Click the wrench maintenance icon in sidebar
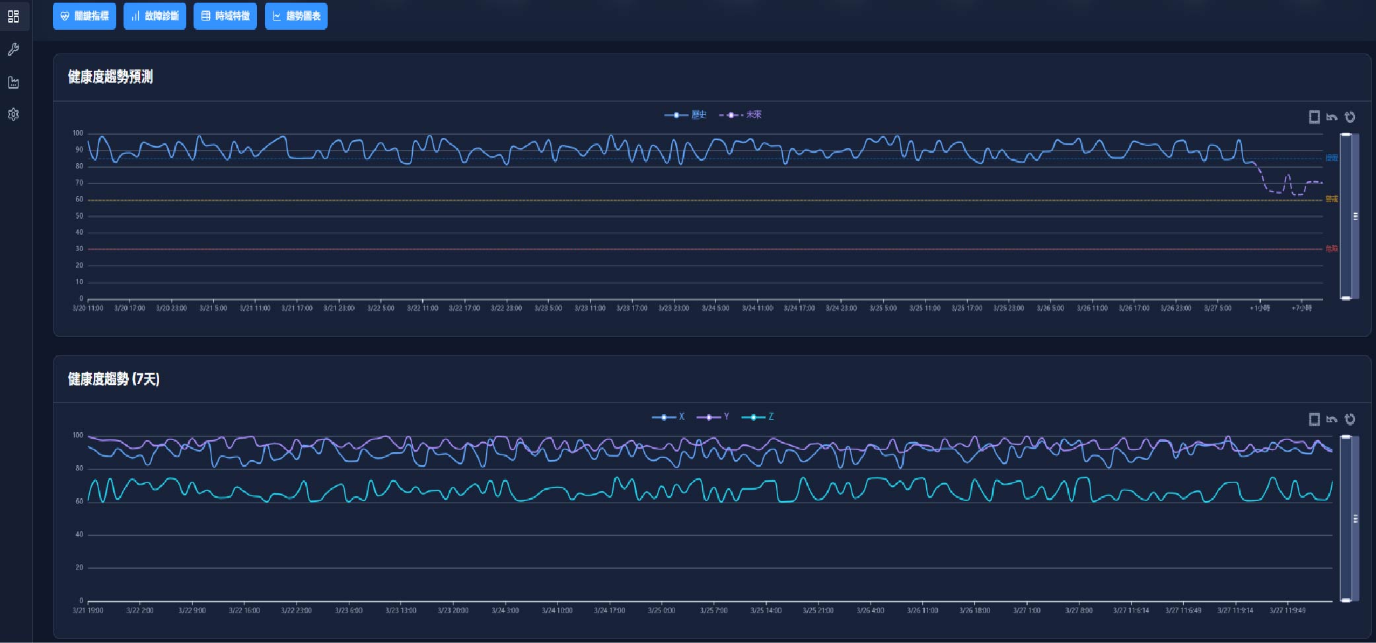The image size is (1376, 643). 13,50
